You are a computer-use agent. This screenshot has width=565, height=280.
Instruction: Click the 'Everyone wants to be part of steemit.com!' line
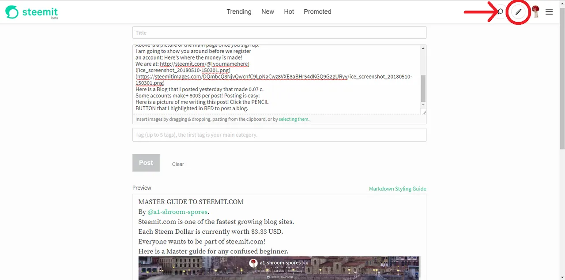(202, 242)
